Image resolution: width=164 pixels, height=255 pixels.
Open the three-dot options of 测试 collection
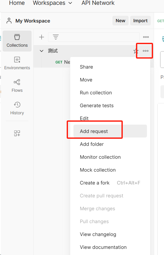[146, 51]
